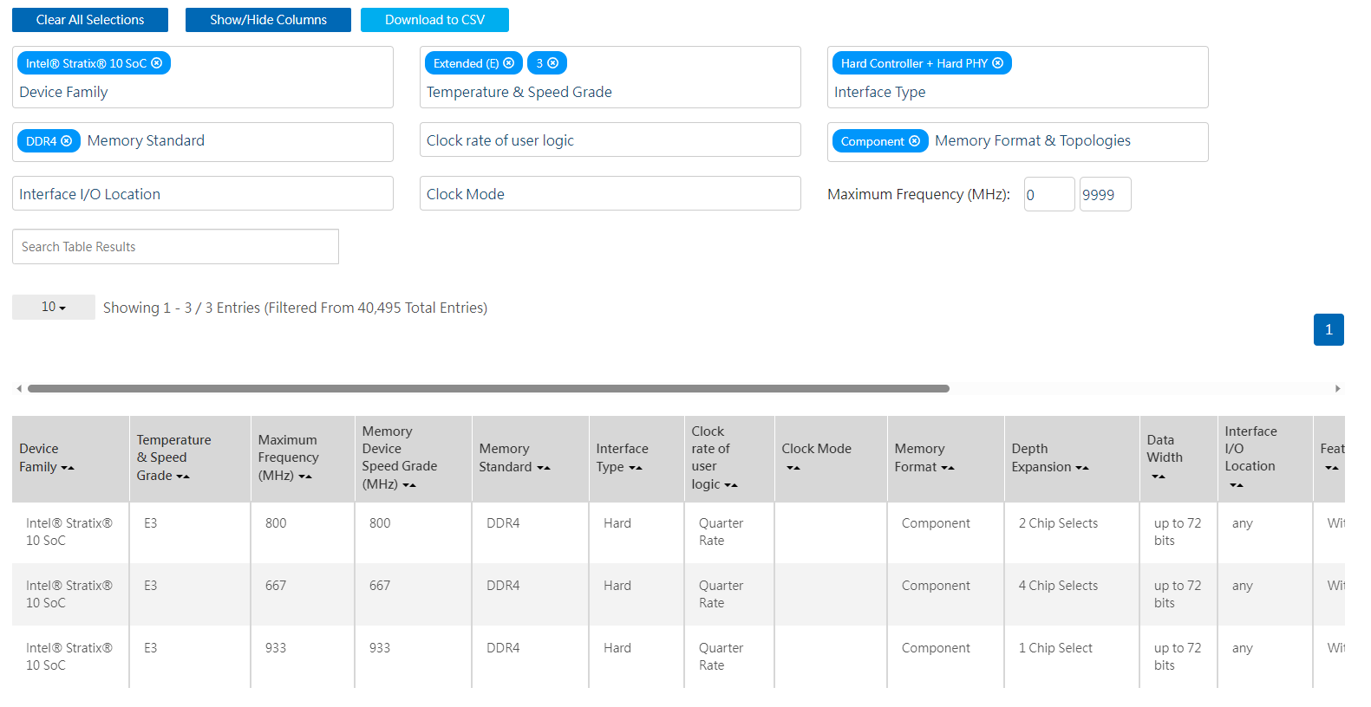
Task: Sort by Temperature & Speed Grade column
Action: (x=183, y=477)
